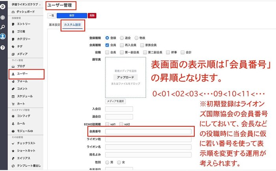The width and height of the screenshot is (276, 171).
Task: Click the globe icon in left rail
Action: click(x=3, y=18)
